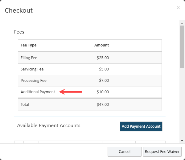Click the vertical scrollbar thumb
The height and width of the screenshot is (160, 185).
(x=182, y=47)
